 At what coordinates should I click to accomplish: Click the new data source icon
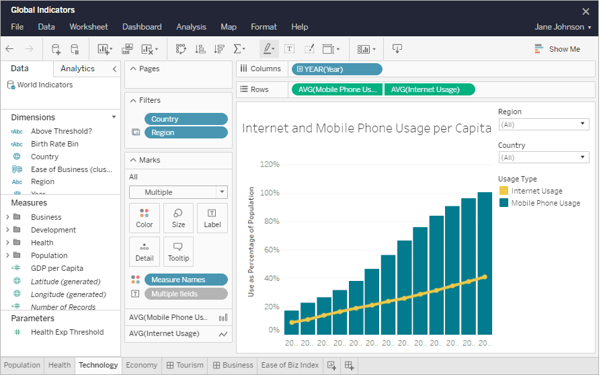pos(56,49)
